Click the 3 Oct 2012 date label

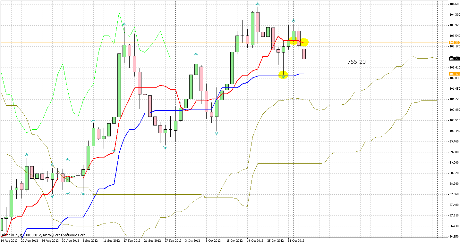tap(193, 240)
